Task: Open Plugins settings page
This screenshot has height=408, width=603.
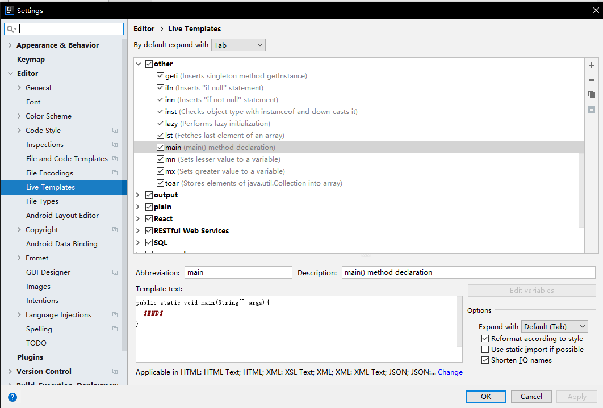Action: point(30,357)
